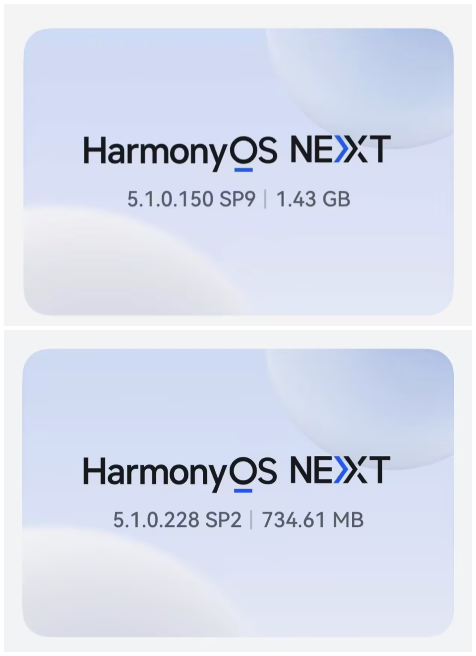Click the 1.43 GB download size
The height and width of the screenshot is (656, 476).
click(x=313, y=199)
